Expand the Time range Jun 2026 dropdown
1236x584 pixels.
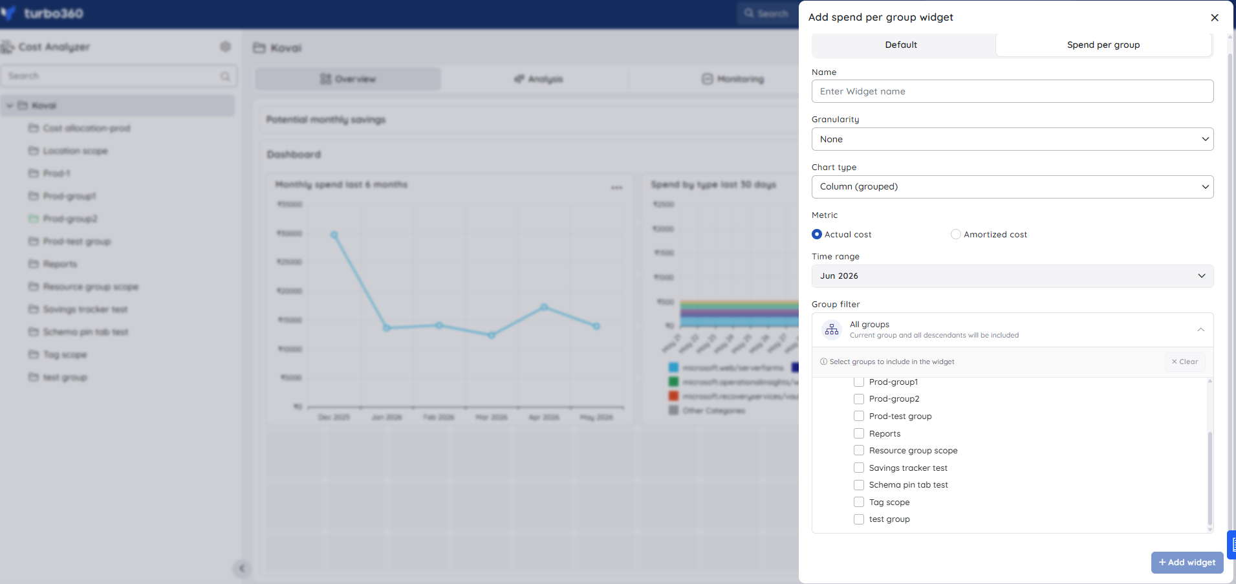[1012, 276]
